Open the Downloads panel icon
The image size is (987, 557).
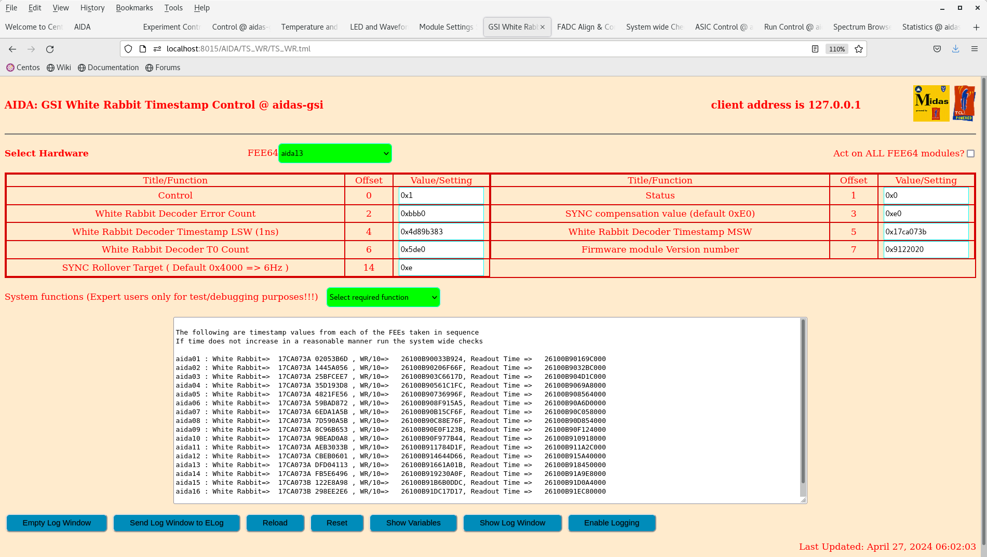pyautogui.click(x=955, y=49)
